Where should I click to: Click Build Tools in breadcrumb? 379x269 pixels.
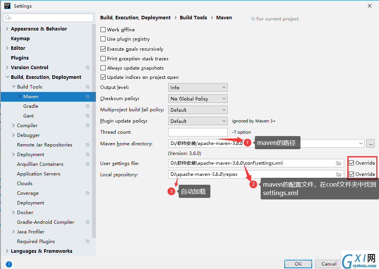click(193, 18)
